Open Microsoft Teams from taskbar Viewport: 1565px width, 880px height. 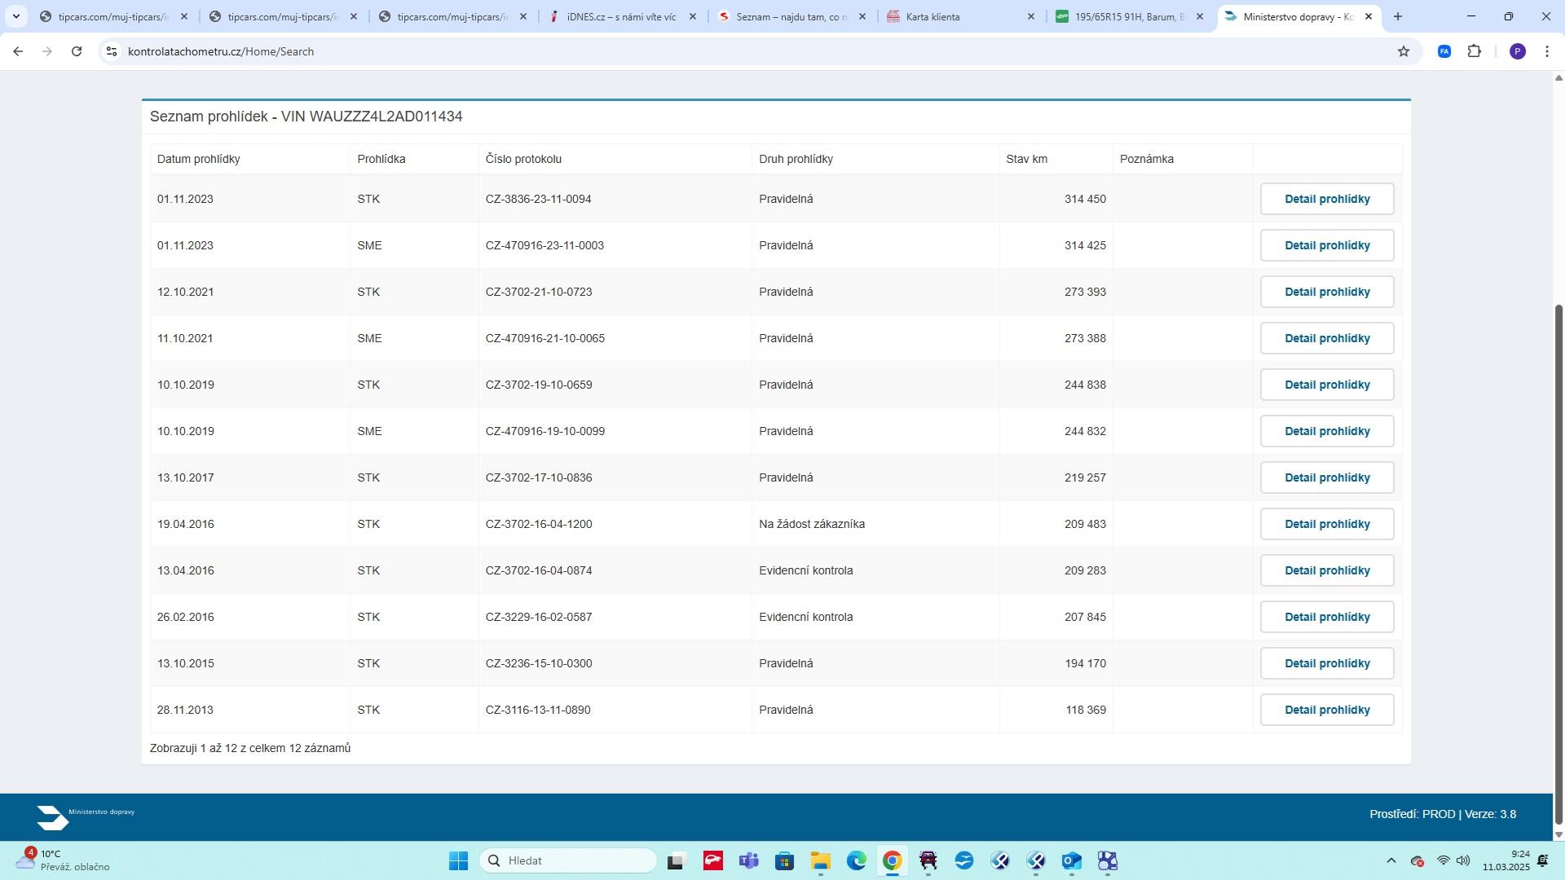click(748, 861)
